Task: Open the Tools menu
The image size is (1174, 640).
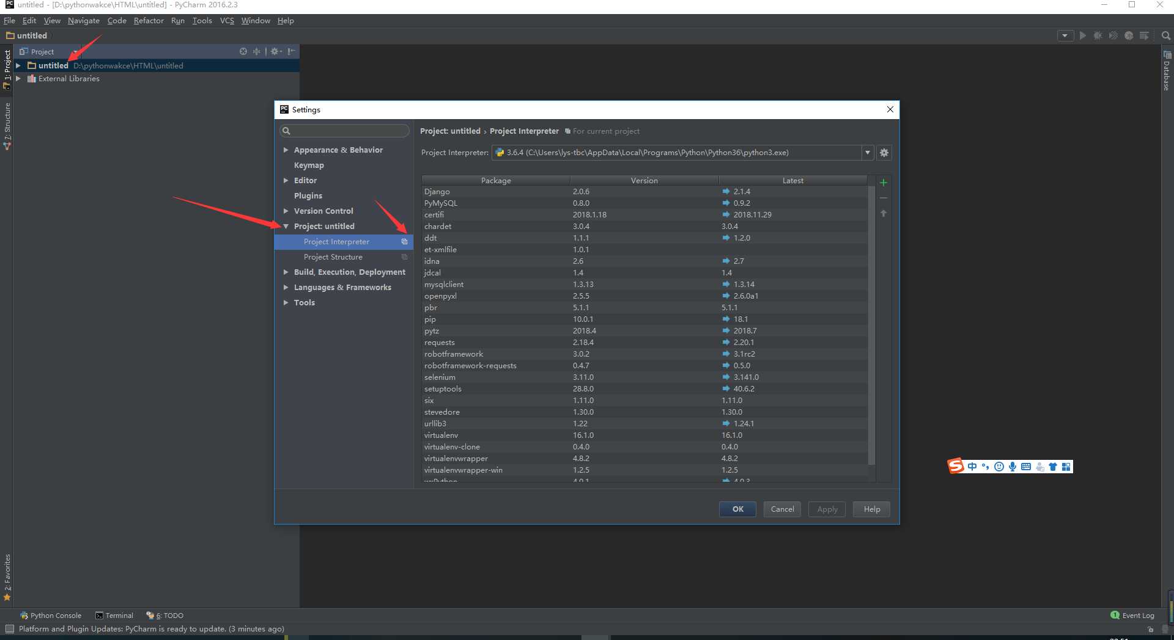Action: point(202,20)
